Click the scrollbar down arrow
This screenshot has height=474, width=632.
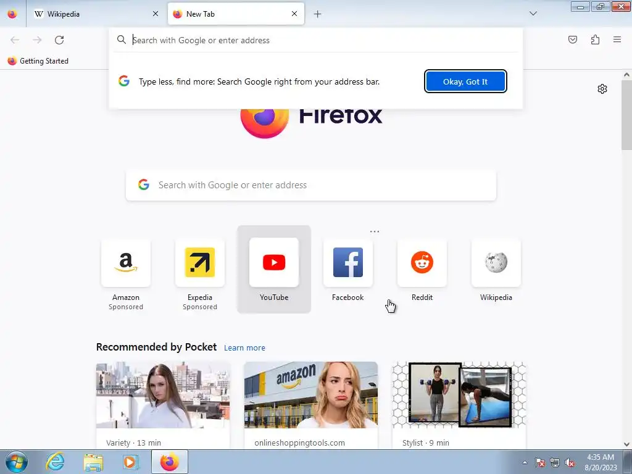click(626, 444)
